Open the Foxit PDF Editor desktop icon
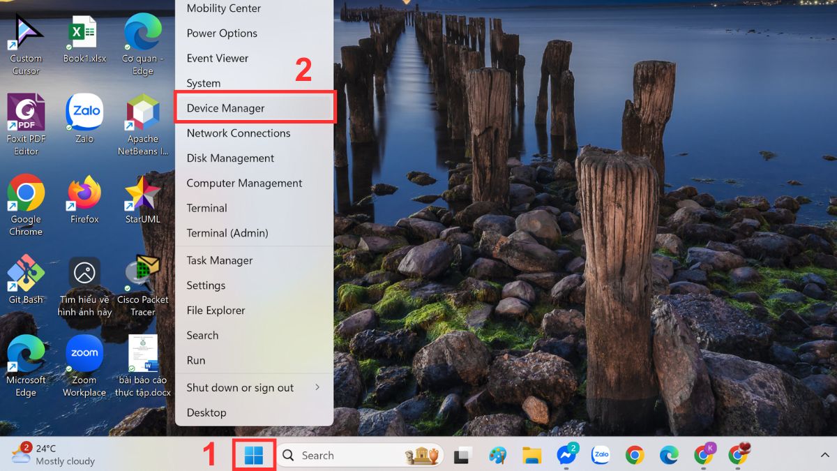837x471 pixels. [x=26, y=125]
